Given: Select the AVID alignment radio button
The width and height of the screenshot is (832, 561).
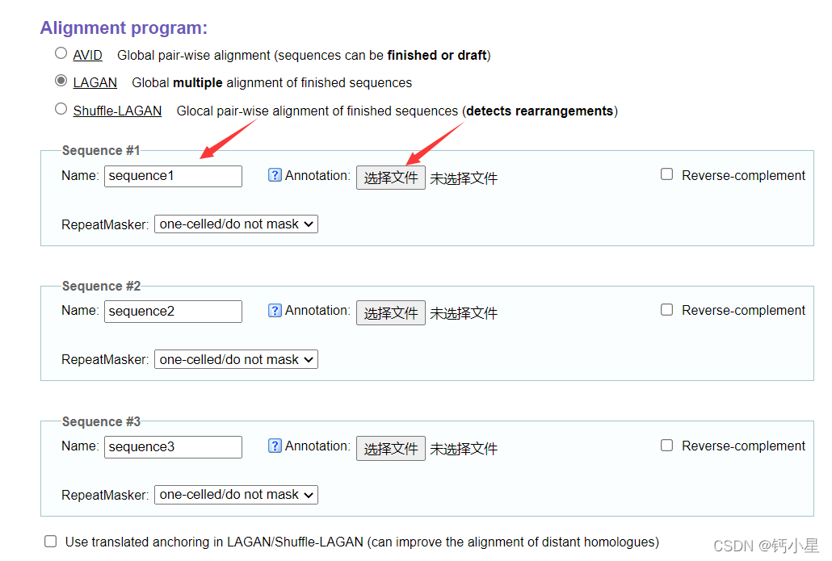Looking at the screenshot, I should (61, 54).
